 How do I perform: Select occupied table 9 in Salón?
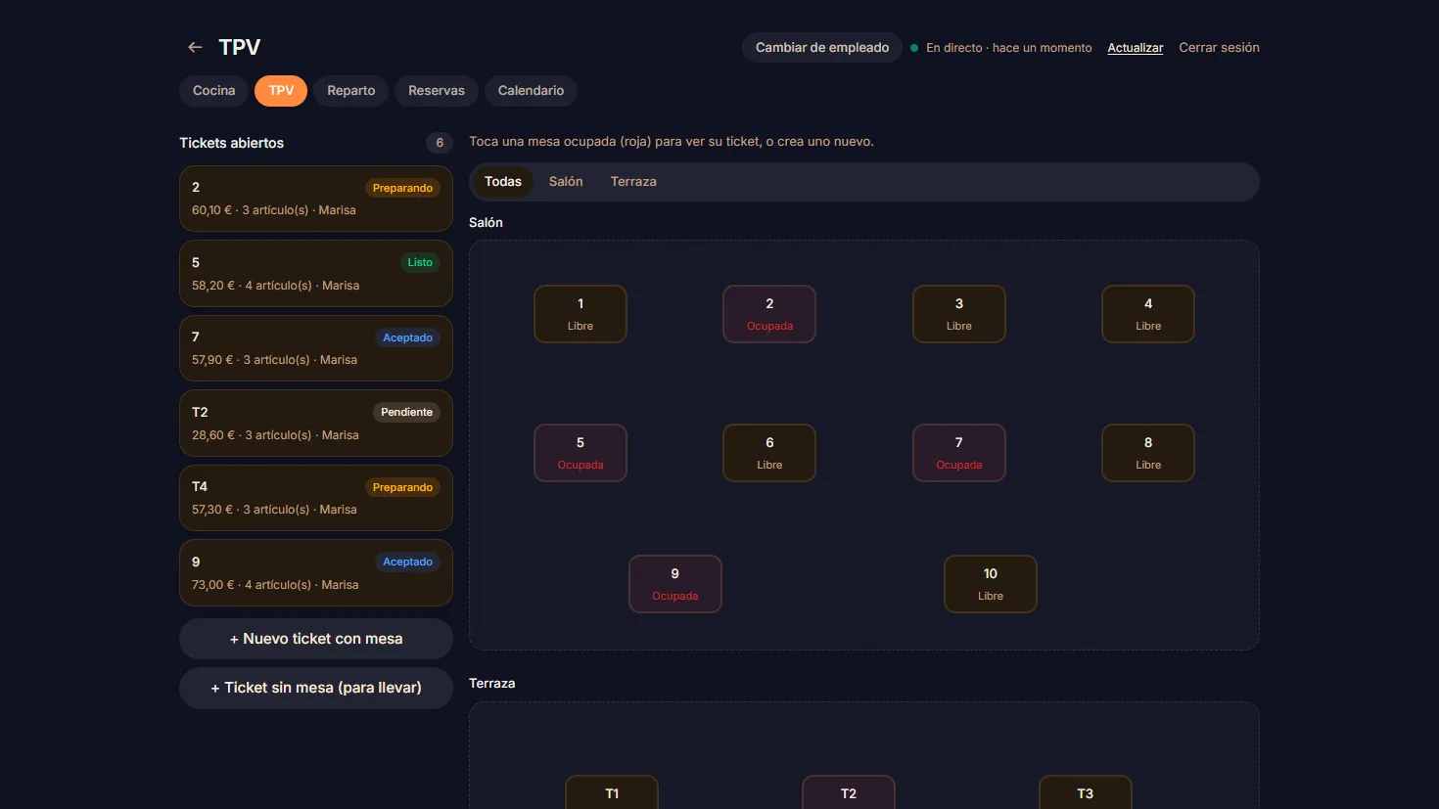675,584
